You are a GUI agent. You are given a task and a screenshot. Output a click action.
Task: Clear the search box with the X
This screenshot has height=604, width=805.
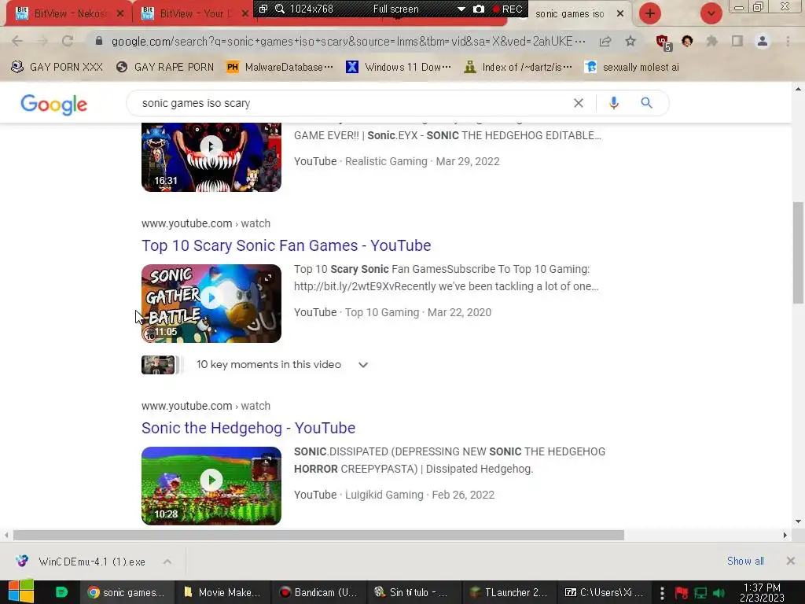(578, 103)
